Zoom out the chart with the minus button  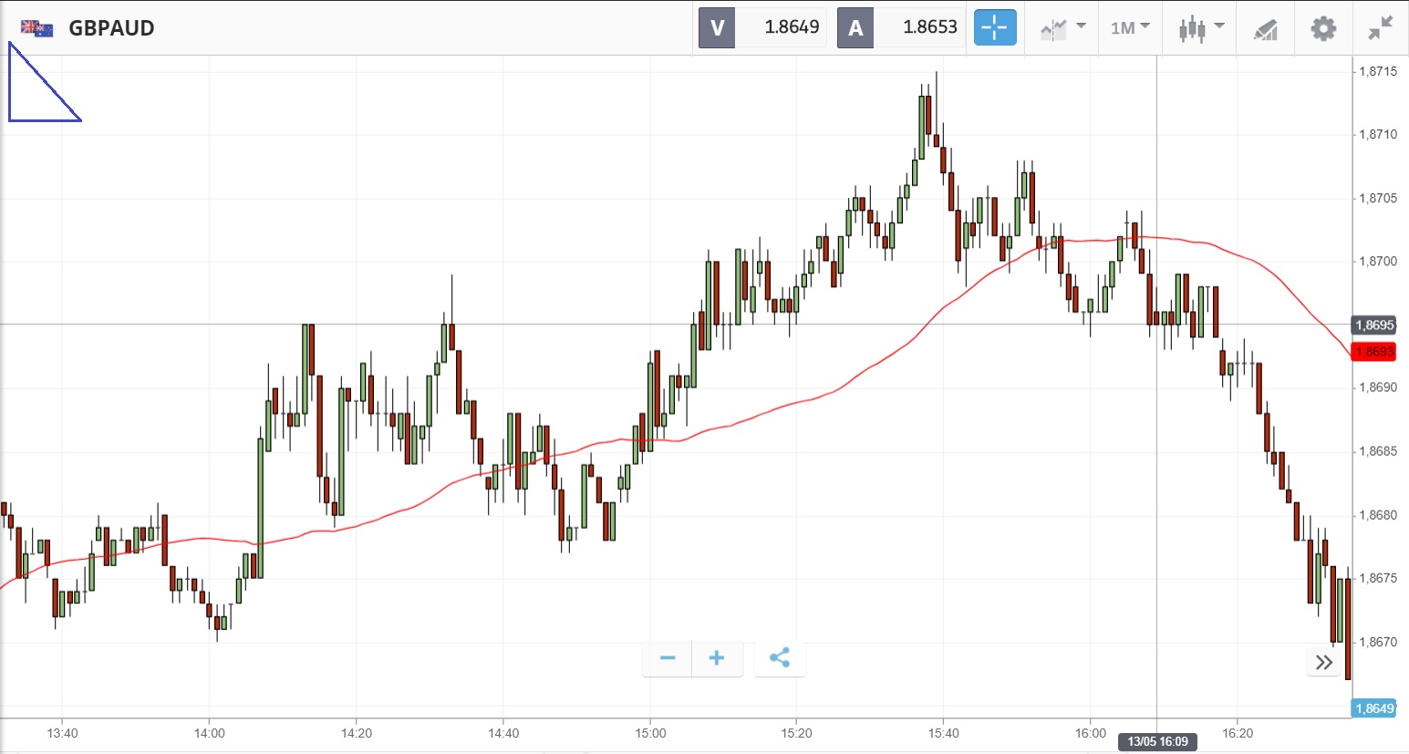pos(668,657)
